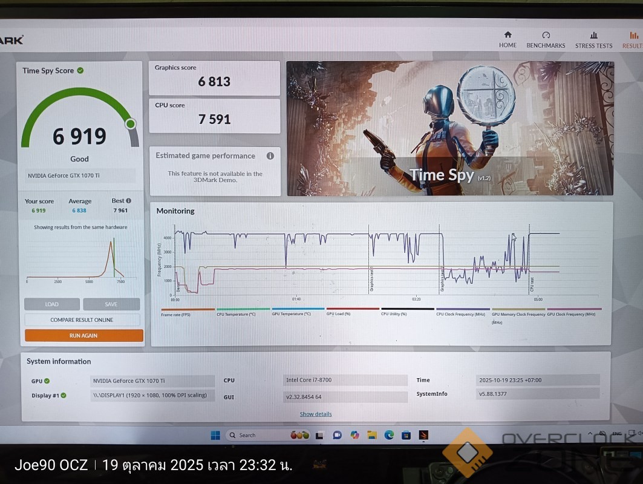Viewport: 643px width, 484px height.
Task: Switch to the Results tab
Action: coord(633,40)
